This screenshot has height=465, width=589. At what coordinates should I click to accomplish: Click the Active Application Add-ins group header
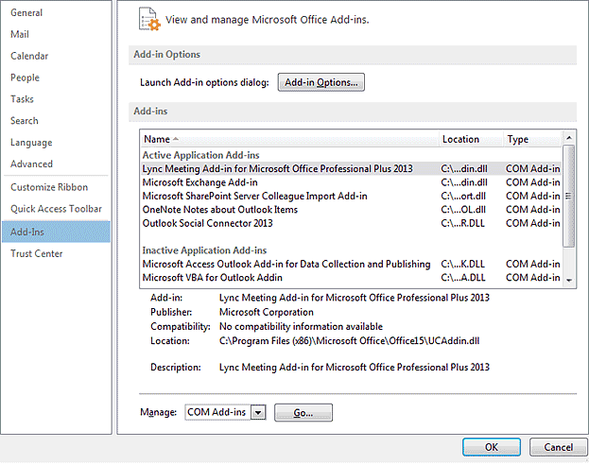point(201,156)
